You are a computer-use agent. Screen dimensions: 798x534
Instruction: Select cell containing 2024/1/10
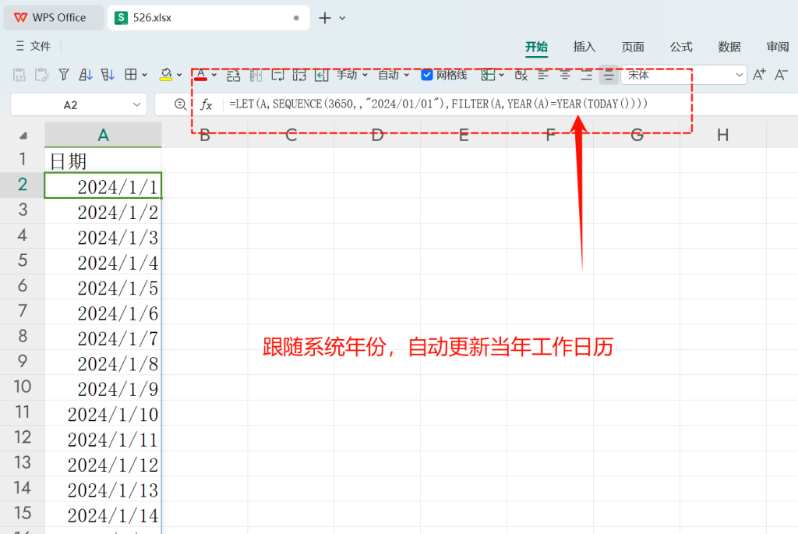click(104, 413)
